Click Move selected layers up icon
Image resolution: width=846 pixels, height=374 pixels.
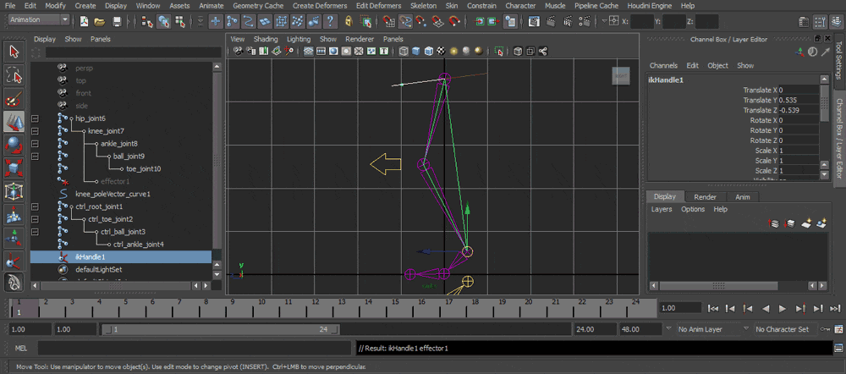775,223
